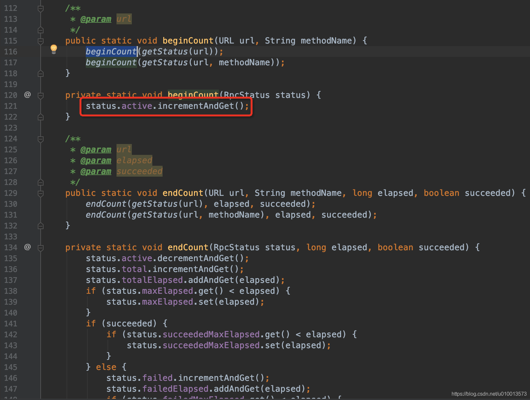Click the yellow lightbulb intention icon
This screenshot has height=400, width=530.
[x=54, y=49]
